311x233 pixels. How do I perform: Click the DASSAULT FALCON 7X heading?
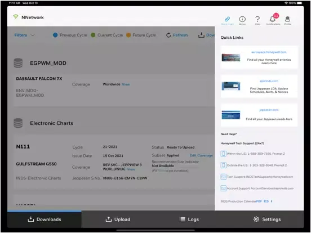click(x=39, y=79)
